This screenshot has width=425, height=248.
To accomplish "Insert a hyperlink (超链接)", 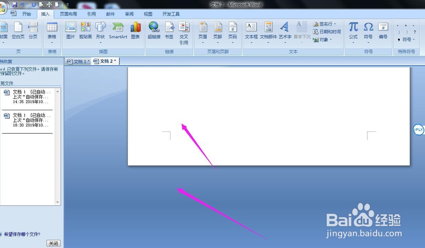I will (x=154, y=31).
